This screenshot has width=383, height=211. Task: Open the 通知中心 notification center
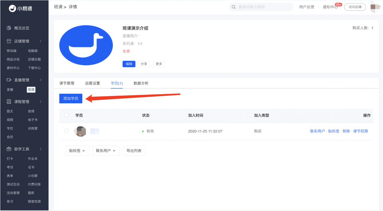330,7
